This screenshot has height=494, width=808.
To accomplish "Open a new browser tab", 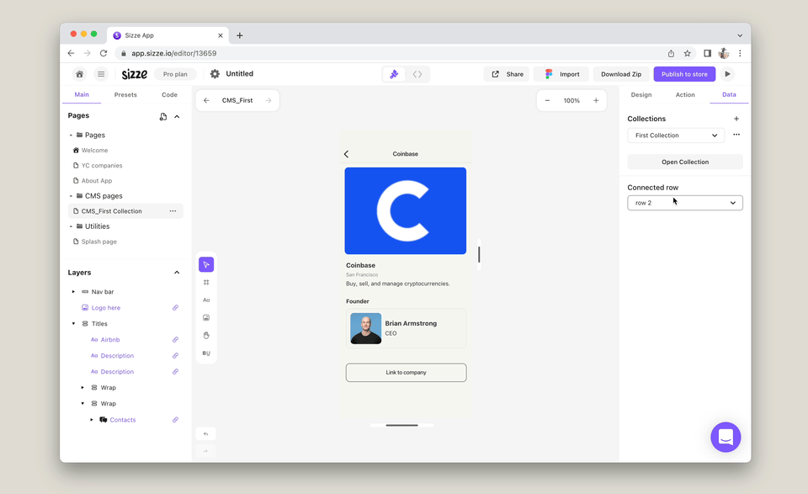I will (240, 35).
